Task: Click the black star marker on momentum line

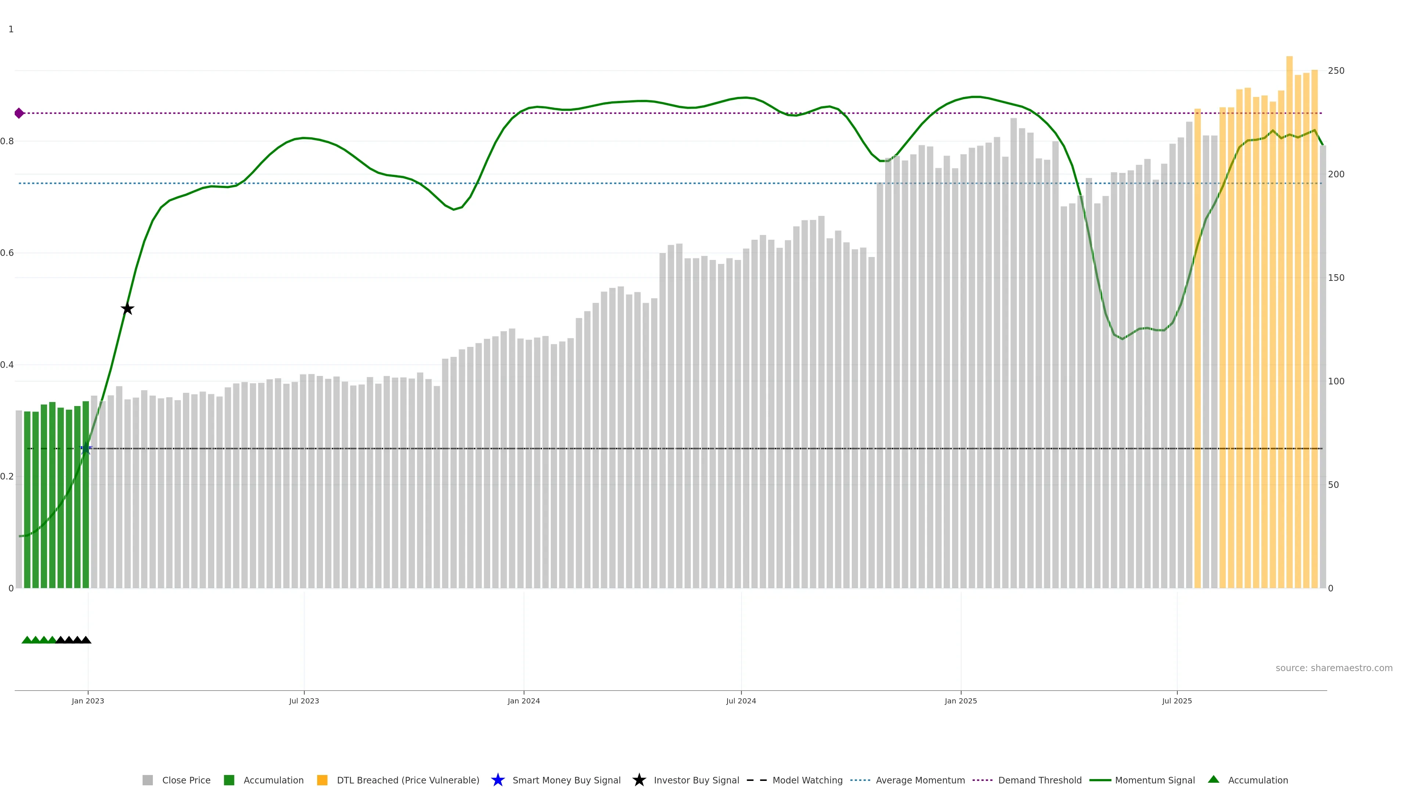Action: 127,309
